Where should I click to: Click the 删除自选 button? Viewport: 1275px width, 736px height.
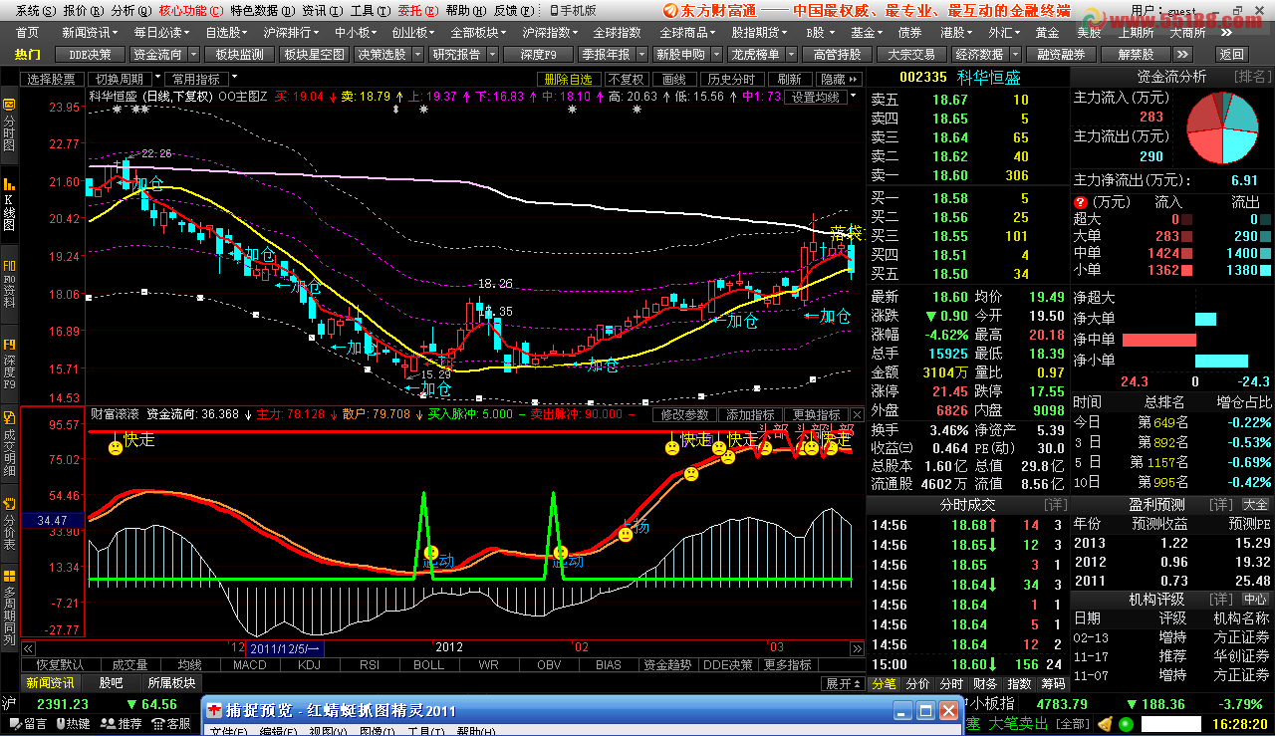click(568, 79)
